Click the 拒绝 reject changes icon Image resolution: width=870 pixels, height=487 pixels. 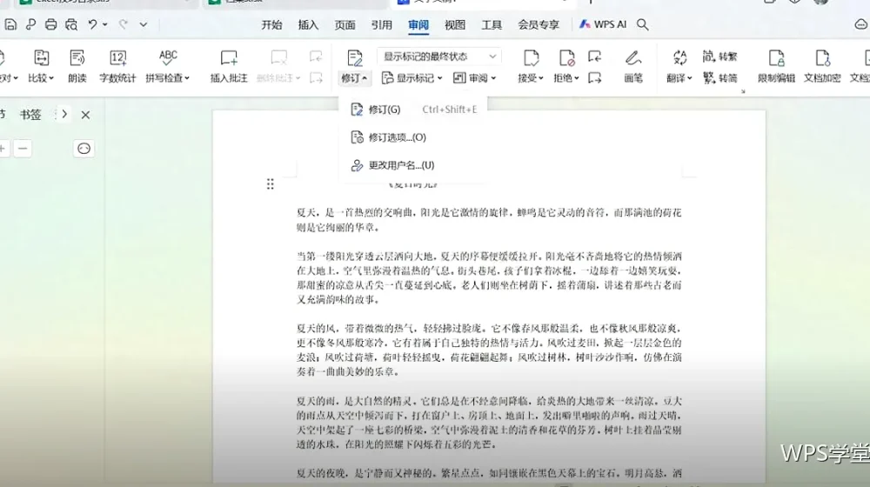click(x=566, y=57)
